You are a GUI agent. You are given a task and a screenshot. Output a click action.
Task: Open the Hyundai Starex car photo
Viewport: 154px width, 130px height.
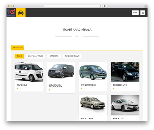pyautogui.click(x=93, y=72)
